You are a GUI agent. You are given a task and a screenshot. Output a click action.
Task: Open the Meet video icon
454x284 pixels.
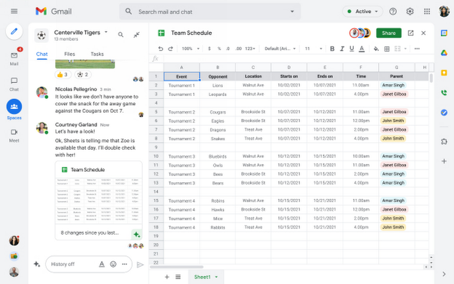14,132
